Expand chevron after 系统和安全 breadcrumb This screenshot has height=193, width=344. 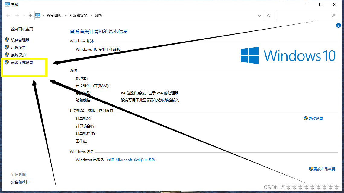point(91,15)
